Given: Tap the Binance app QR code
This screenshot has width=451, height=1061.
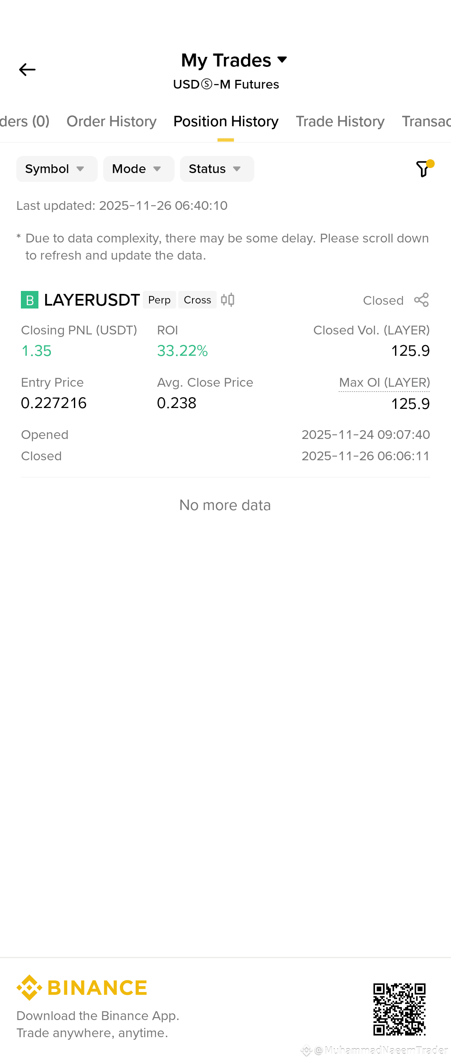Looking at the screenshot, I should tap(399, 1009).
